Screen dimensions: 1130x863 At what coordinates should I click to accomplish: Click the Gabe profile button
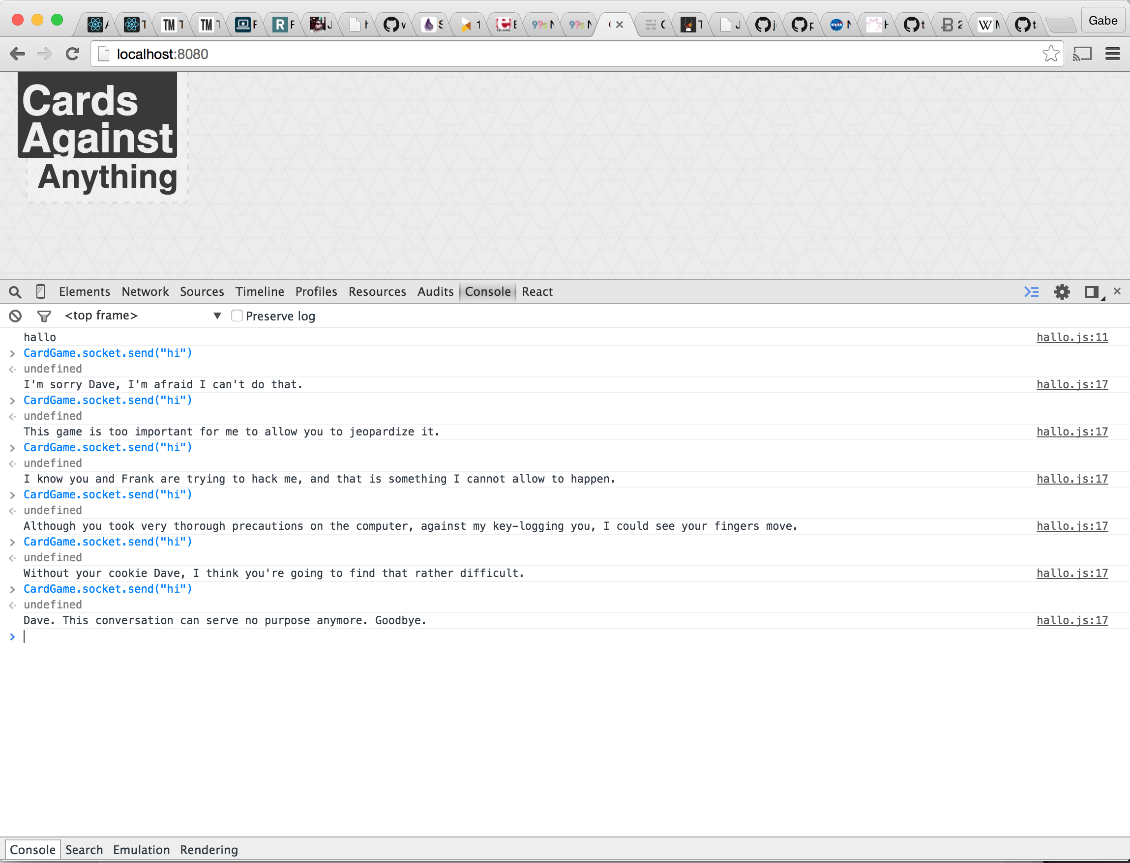(x=1102, y=21)
